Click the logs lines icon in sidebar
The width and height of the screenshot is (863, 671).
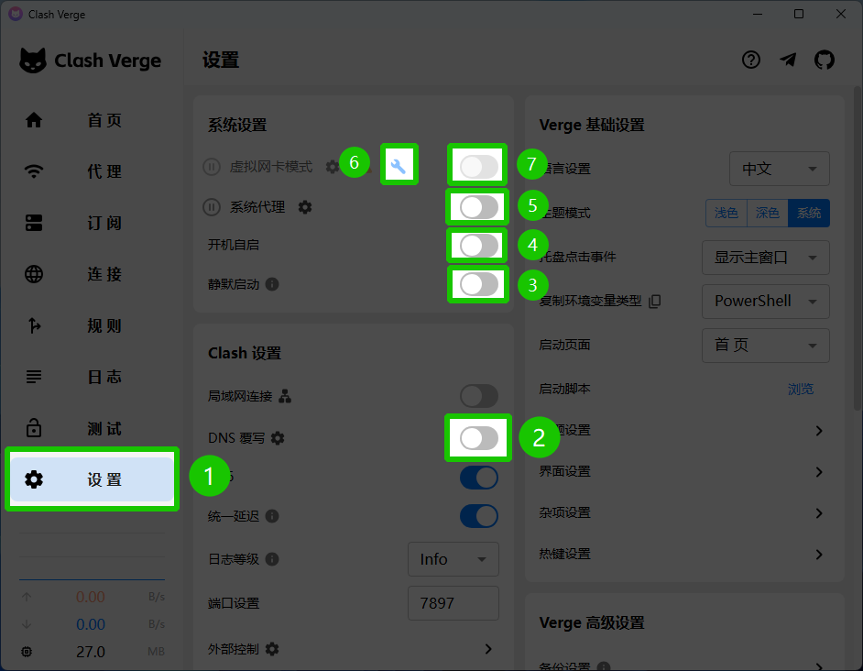click(x=34, y=377)
